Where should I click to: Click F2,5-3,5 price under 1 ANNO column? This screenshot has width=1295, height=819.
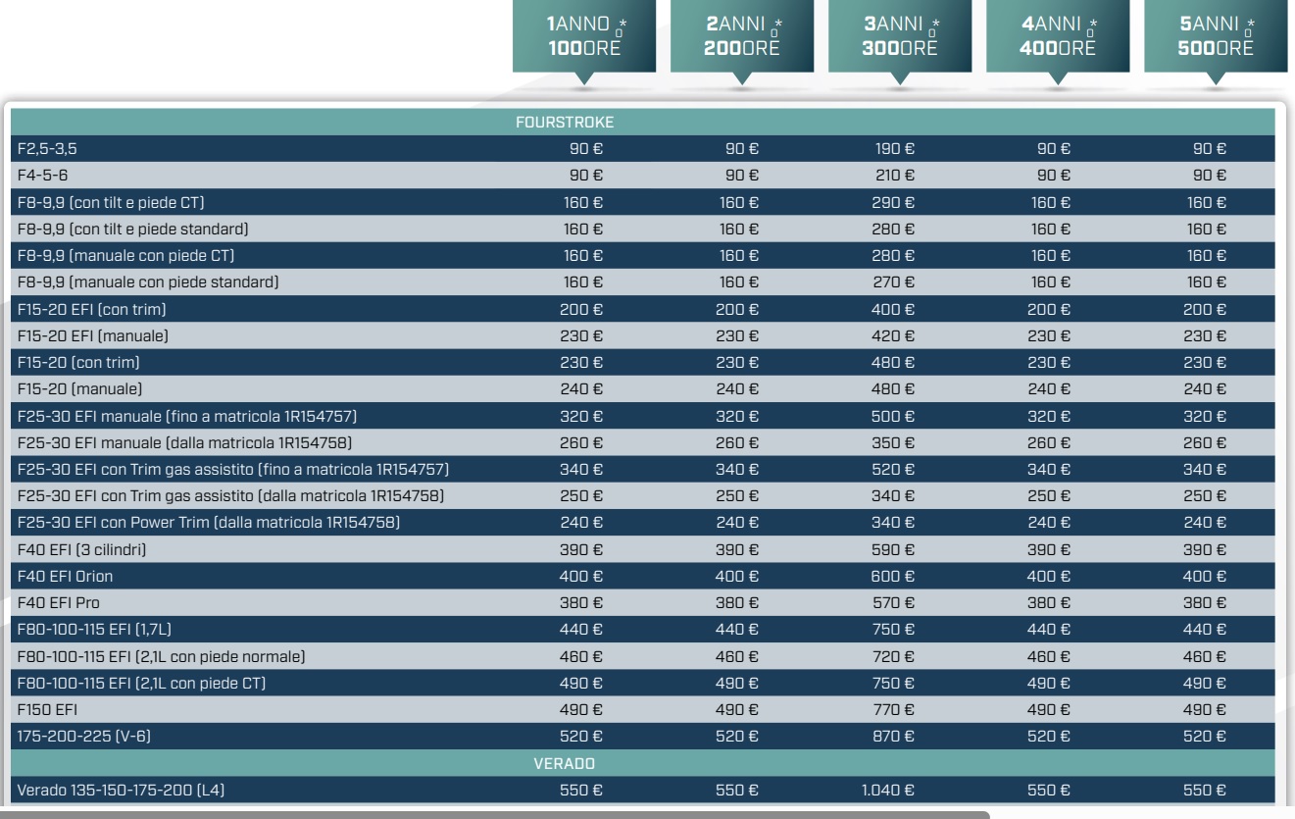[x=586, y=150]
